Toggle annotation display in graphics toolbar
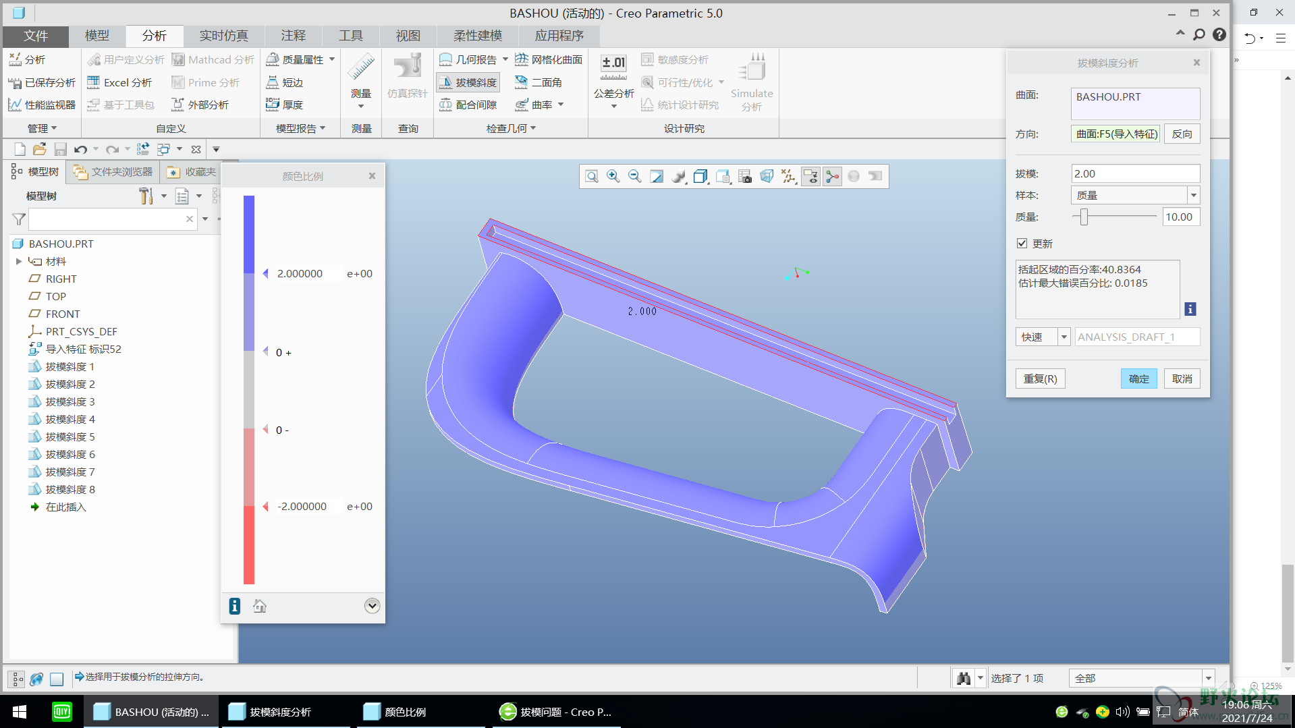The width and height of the screenshot is (1295, 728). (810, 177)
